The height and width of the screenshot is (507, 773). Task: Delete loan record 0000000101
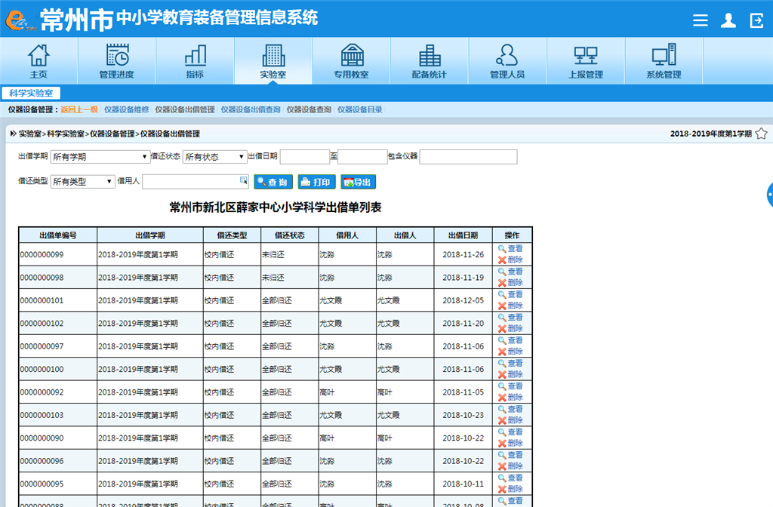click(511, 306)
